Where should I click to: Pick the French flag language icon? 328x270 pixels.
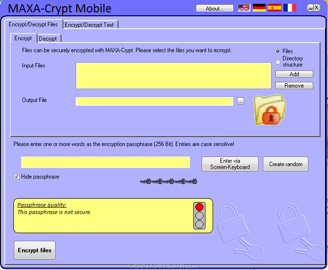click(290, 8)
